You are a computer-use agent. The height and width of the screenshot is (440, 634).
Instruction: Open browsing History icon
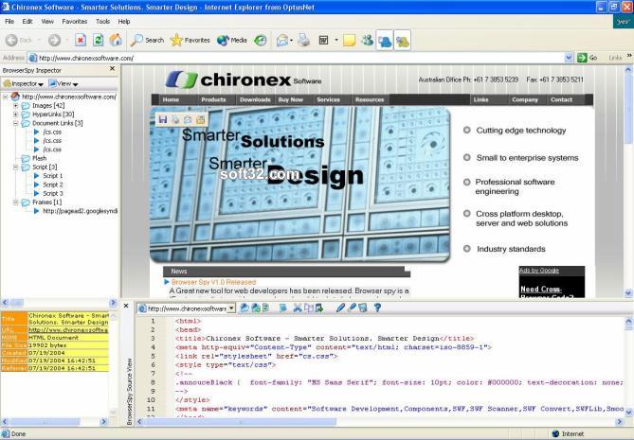point(261,40)
